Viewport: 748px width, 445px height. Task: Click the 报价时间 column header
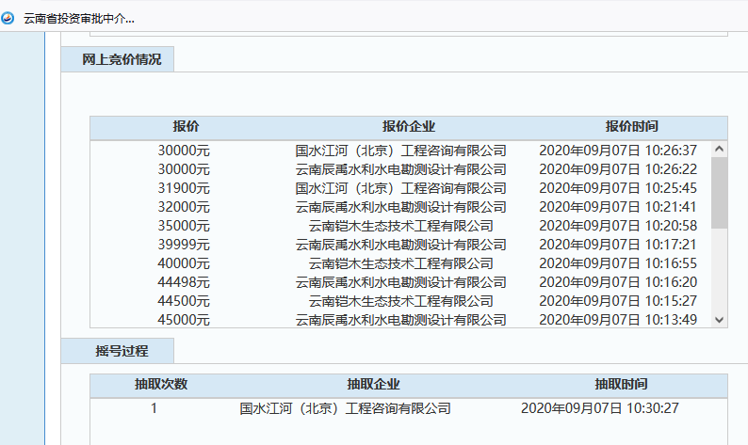[631, 126]
